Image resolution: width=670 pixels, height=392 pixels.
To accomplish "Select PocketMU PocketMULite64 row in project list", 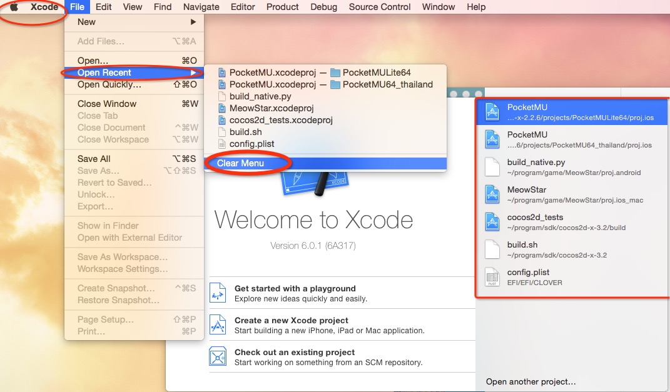I will point(572,112).
